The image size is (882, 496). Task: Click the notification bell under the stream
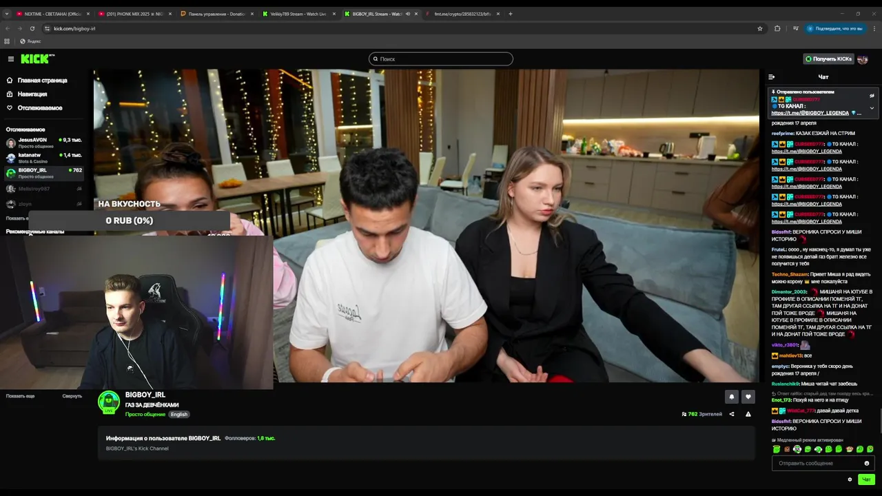coord(732,397)
